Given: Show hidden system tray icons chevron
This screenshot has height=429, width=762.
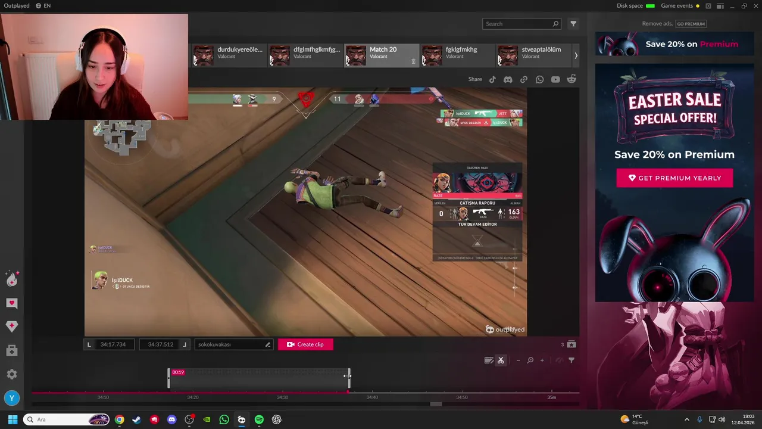Looking at the screenshot, I should 686,419.
